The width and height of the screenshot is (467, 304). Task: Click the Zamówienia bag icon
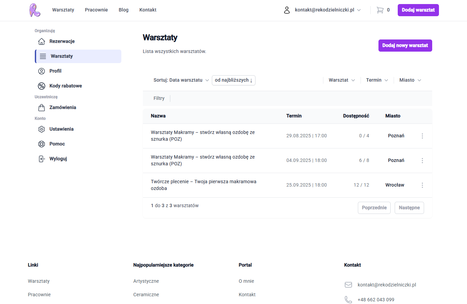[x=42, y=108]
